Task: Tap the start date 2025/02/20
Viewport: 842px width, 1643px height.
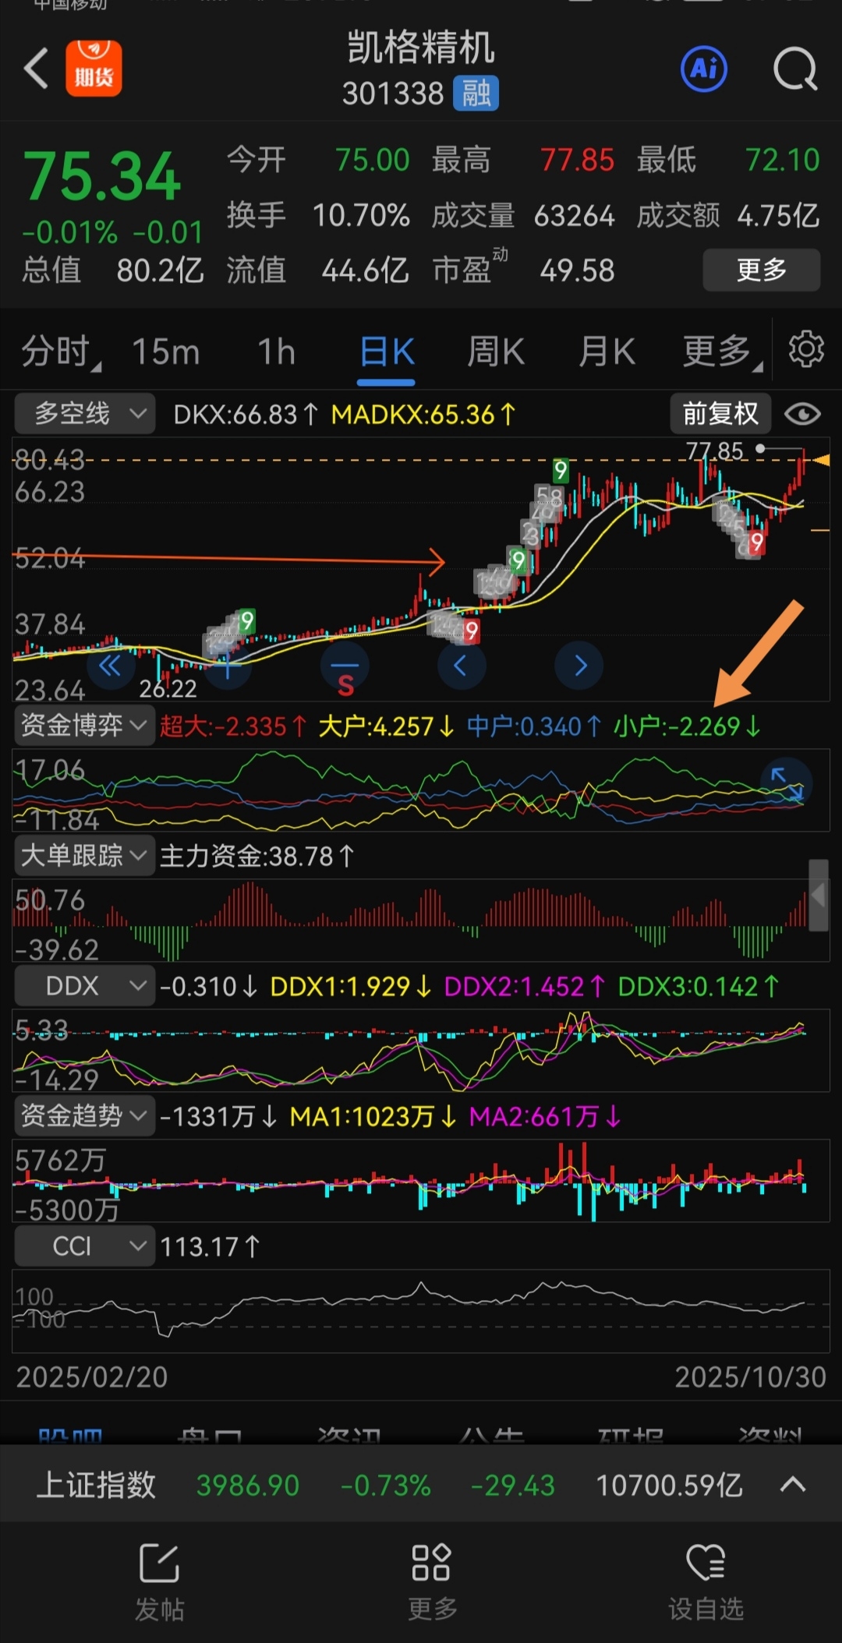Action: (92, 1376)
